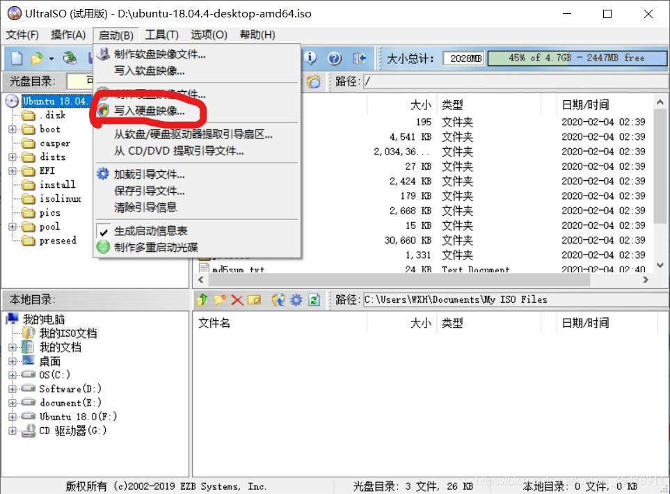
Task: Open the 文件(F) menu
Action: coord(22,35)
